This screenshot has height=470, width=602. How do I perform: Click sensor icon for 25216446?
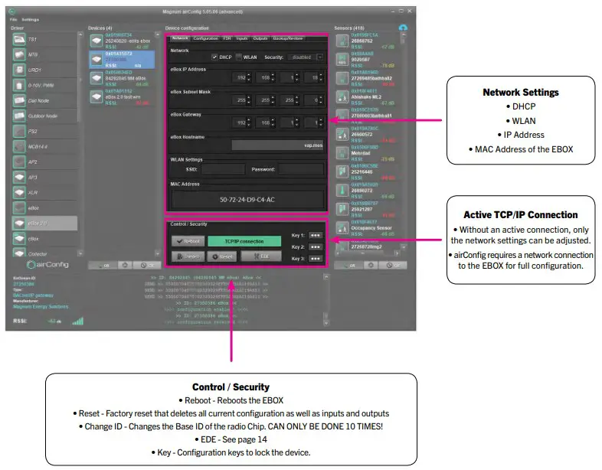pos(342,171)
